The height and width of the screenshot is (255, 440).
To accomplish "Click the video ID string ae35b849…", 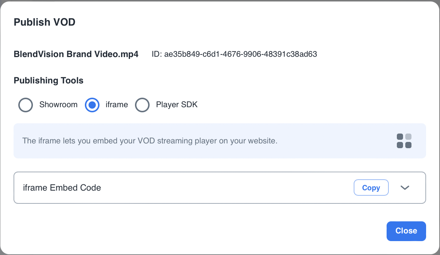I will 240,55.
